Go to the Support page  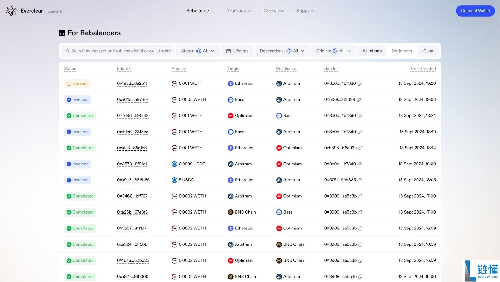coord(305,11)
